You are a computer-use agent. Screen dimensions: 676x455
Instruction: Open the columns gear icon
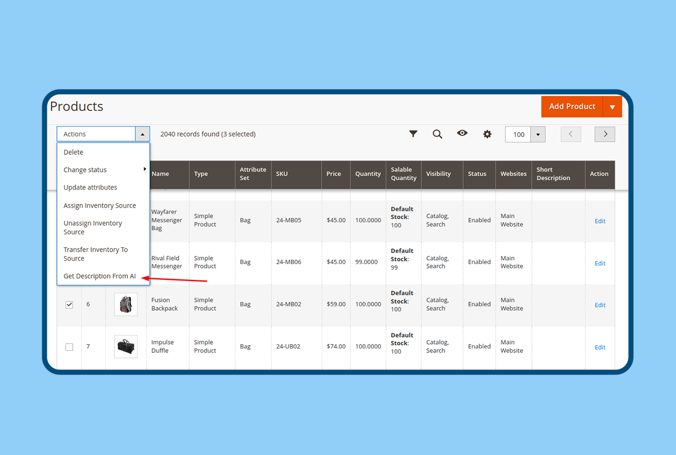point(487,134)
